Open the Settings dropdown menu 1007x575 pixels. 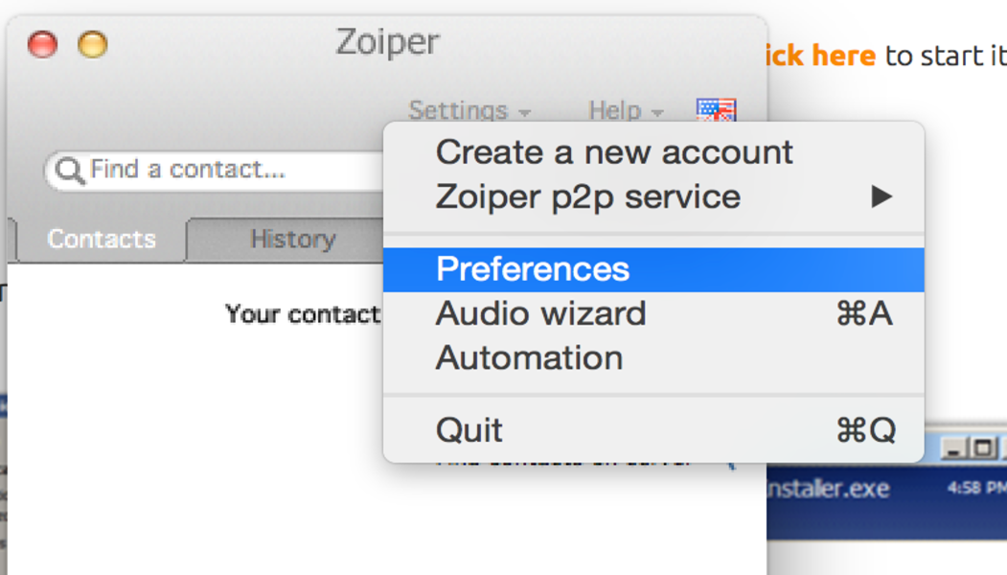(x=469, y=111)
